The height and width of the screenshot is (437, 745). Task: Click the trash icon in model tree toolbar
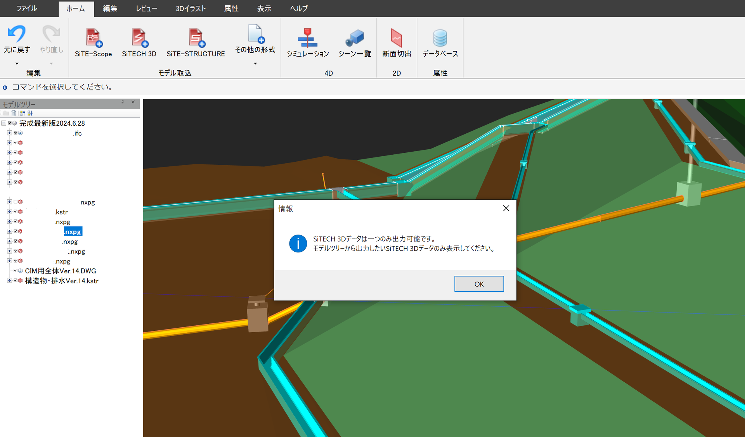click(x=14, y=113)
